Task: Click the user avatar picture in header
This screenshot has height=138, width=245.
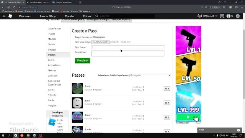Action: tap(200, 16)
